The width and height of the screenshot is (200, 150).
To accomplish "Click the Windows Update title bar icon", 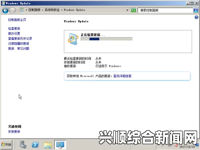I will click(3, 3).
